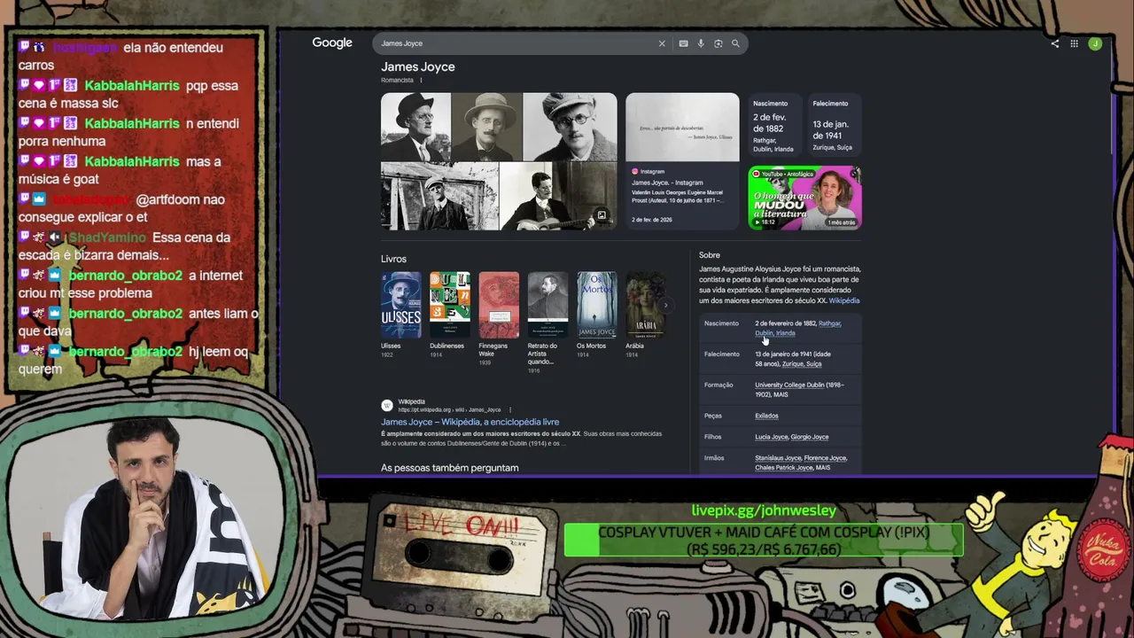Click the 'Livros' section heading
This screenshot has height=638, width=1134.
pyautogui.click(x=393, y=259)
